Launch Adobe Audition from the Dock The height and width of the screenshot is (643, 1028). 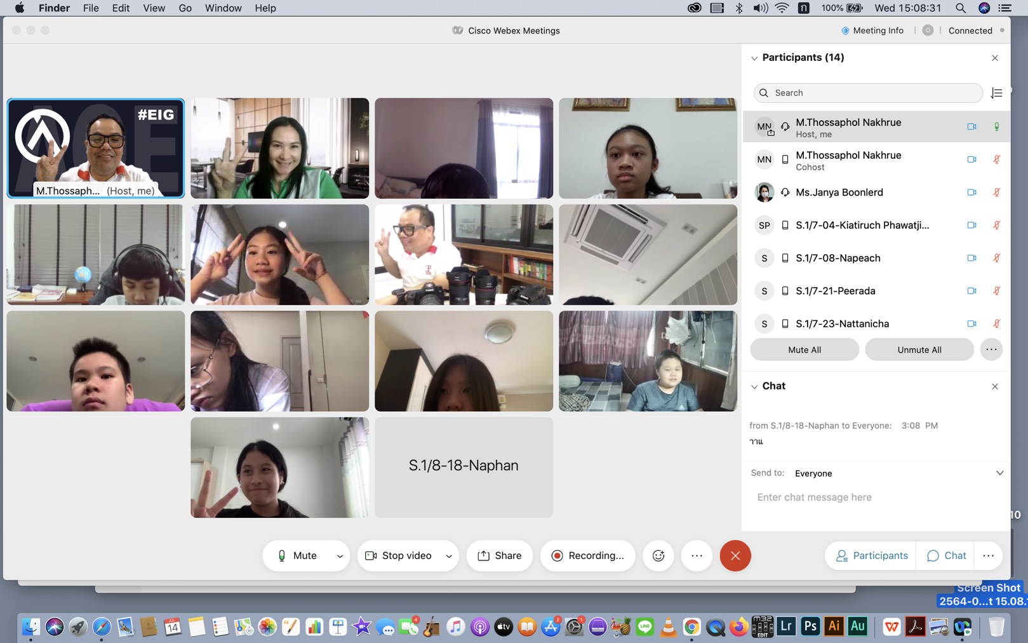tap(858, 626)
